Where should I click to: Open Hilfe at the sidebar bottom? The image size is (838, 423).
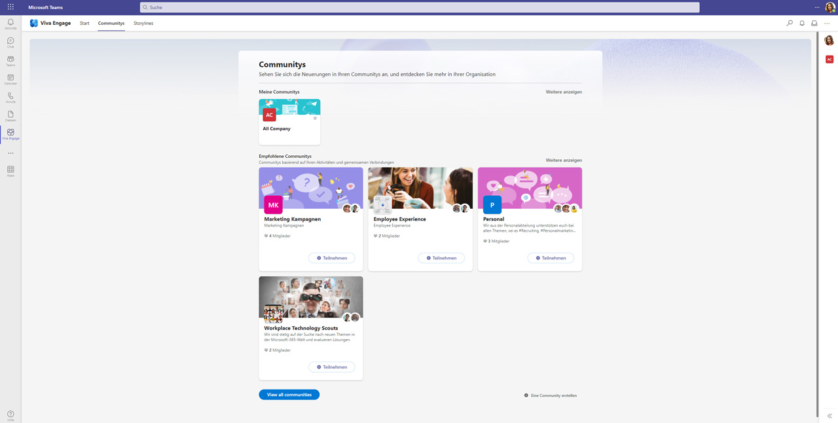pos(10,415)
